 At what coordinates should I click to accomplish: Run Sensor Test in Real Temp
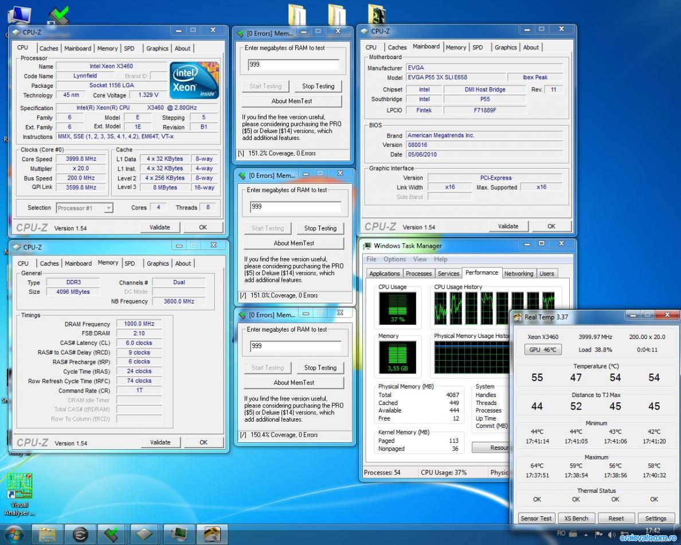tap(536, 518)
